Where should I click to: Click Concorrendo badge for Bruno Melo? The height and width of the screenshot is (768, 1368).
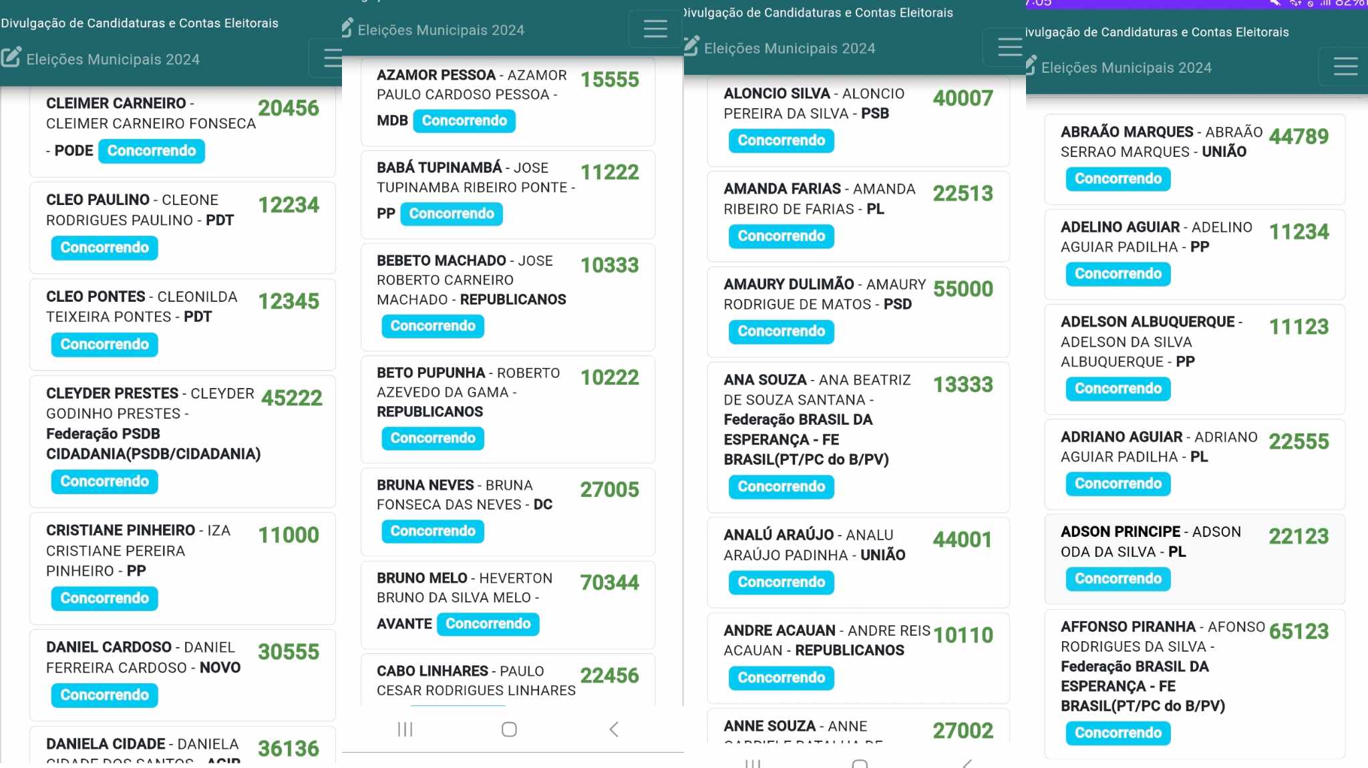(488, 624)
